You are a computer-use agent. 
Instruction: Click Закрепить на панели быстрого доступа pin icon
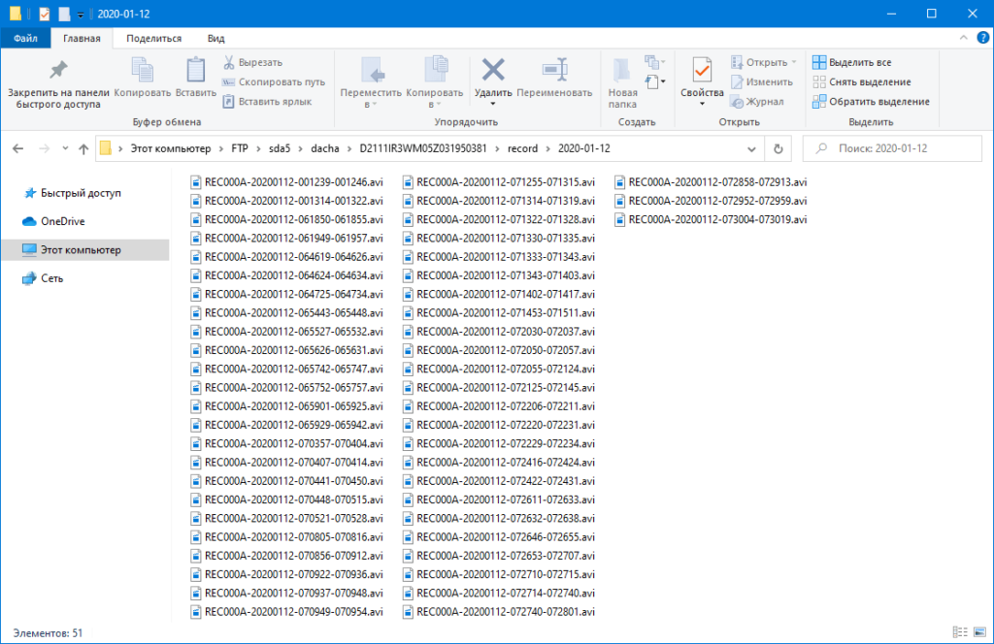[57, 72]
